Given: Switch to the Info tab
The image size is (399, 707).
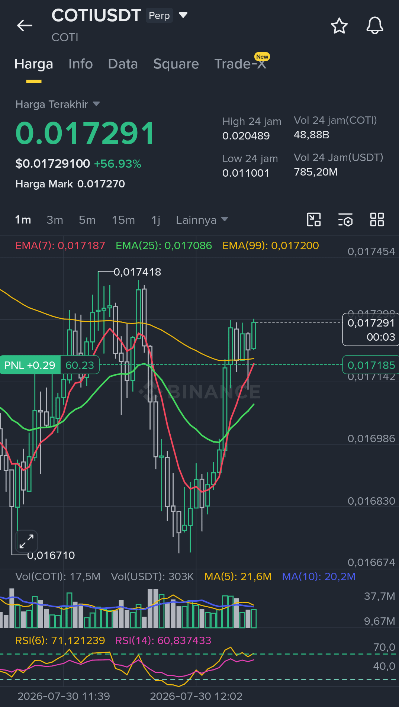Looking at the screenshot, I should coord(81,64).
